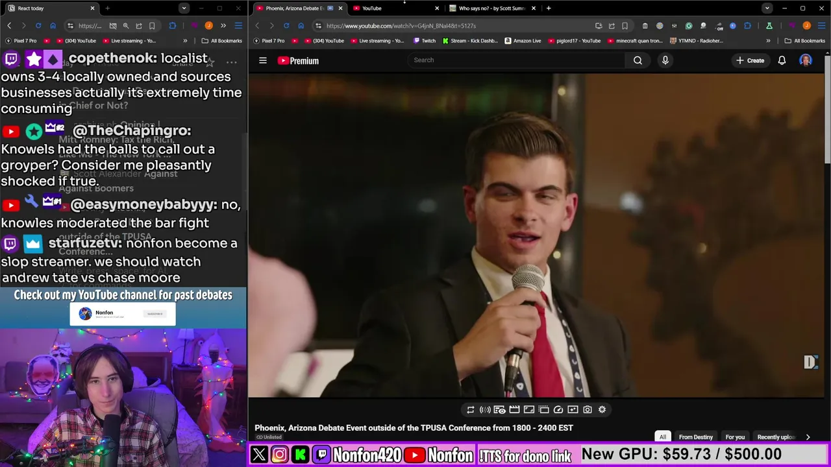Open tab search dropdown in the right browser
The height and width of the screenshot is (467, 831).
tap(767, 8)
